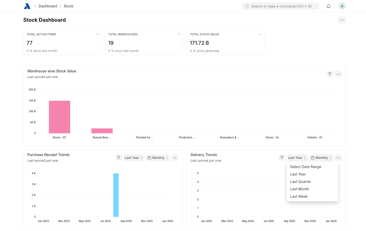
Task: Open the ellipsis menu on TOTAL STOCK VALUE card
Action: point(260,34)
